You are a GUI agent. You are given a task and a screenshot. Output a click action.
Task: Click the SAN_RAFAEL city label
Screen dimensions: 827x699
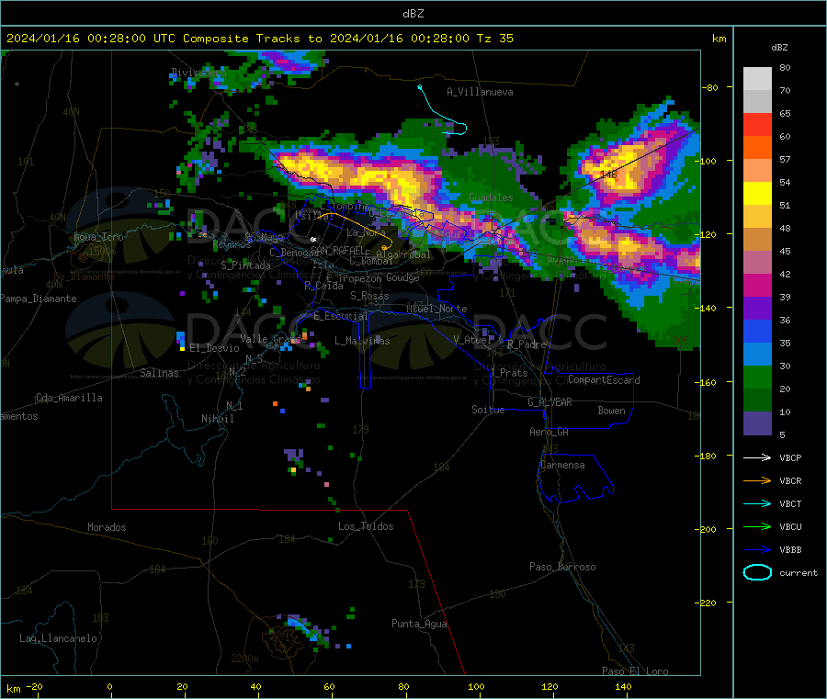pos(337,250)
